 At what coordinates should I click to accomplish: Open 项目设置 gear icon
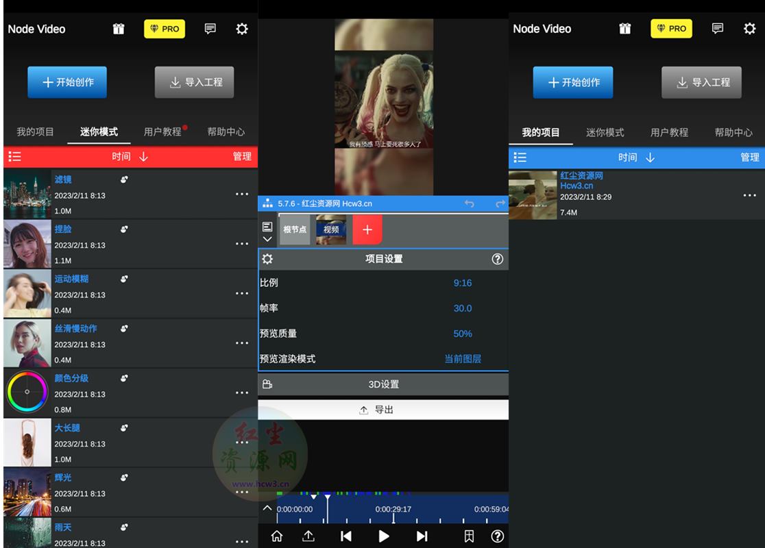click(x=267, y=259)
